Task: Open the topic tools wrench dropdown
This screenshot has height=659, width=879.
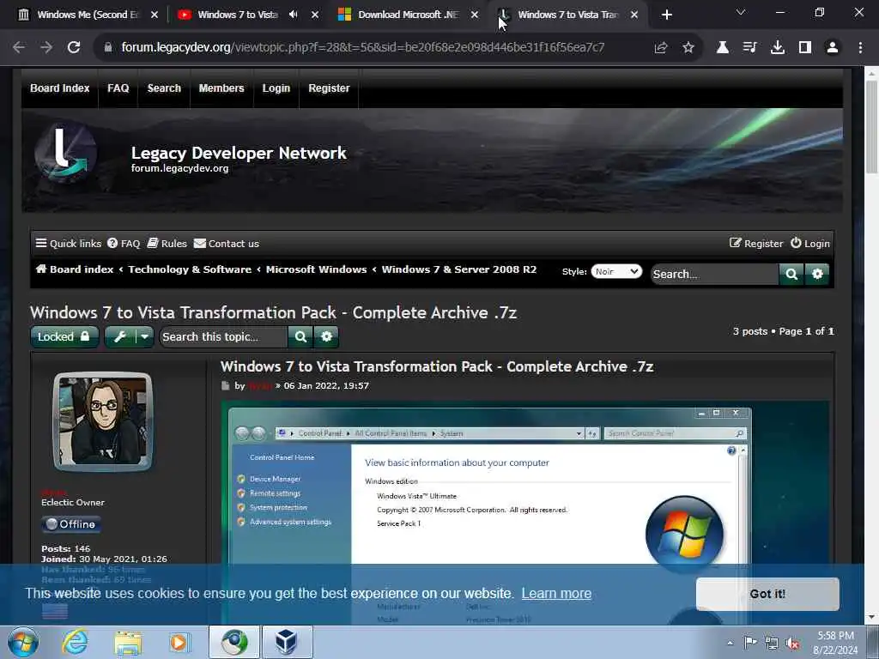Action: [x=129, y=336]
